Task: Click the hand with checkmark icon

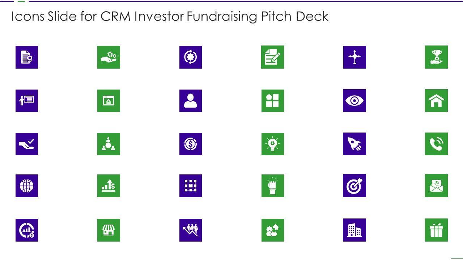Action: tap(27, 144)
